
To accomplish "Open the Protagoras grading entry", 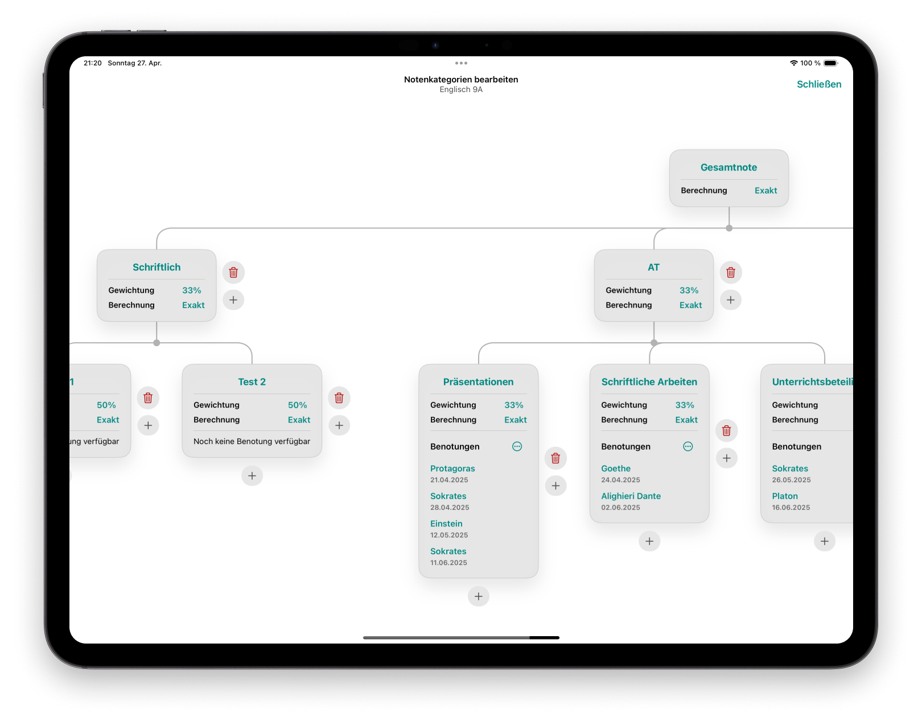I will pyautogui.click(x=452, y=474).
